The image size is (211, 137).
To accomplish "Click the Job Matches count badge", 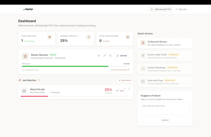I will [x=39, y=80].
